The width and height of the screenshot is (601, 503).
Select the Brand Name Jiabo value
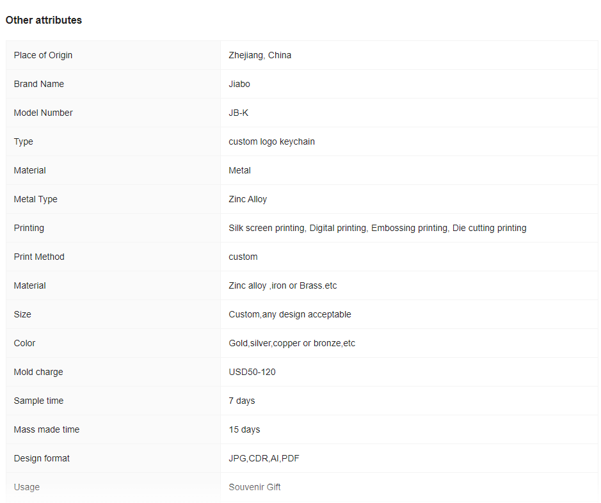click(x=239, y=84)
